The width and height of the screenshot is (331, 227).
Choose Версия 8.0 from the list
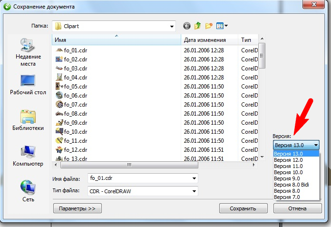(296, 191)
